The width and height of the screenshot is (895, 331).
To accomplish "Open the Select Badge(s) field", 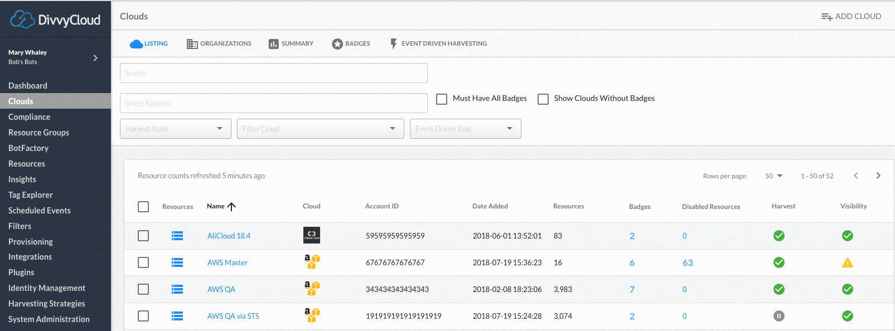I will click(274, 103).
